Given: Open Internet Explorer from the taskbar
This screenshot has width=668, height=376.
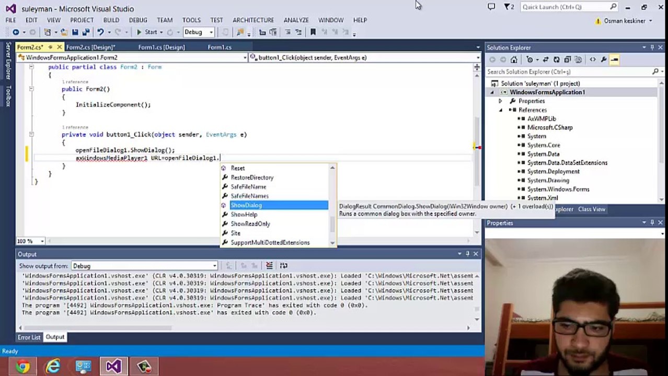Looking at the screenshot, I should coord(53,366).
